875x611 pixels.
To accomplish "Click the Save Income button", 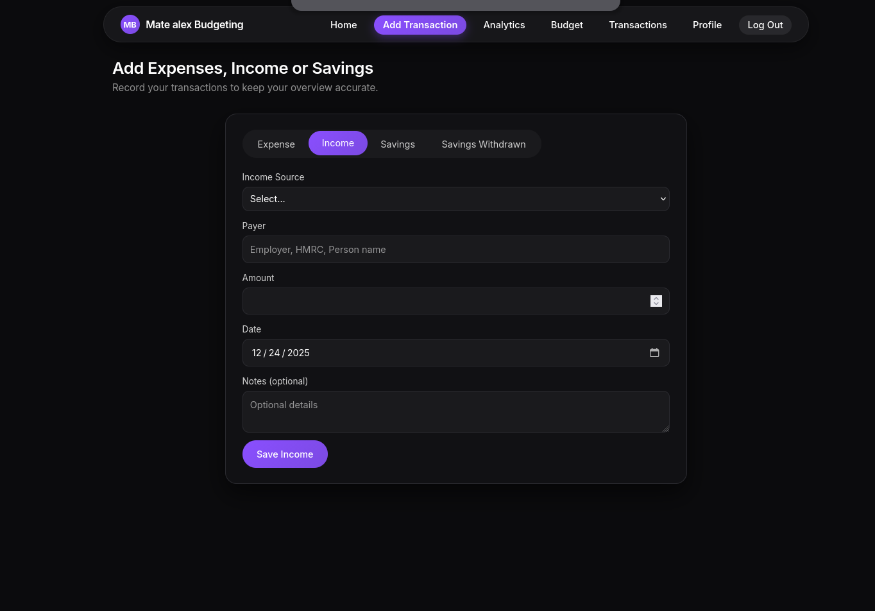I will point(285,454).
